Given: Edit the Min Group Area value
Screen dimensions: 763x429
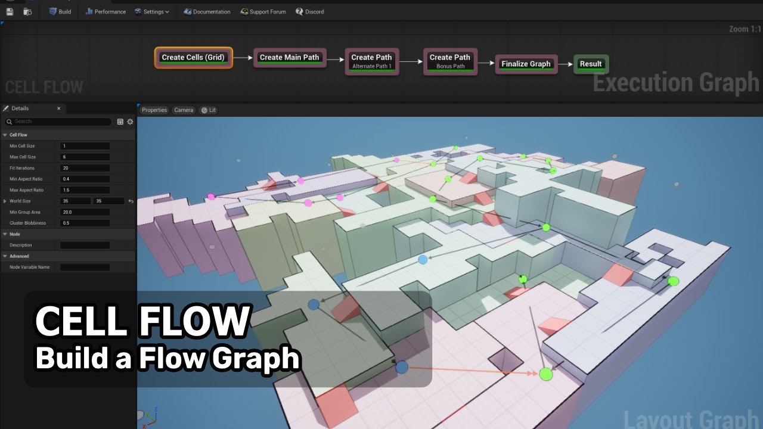Looking at the screenshot, I should 85,212.
